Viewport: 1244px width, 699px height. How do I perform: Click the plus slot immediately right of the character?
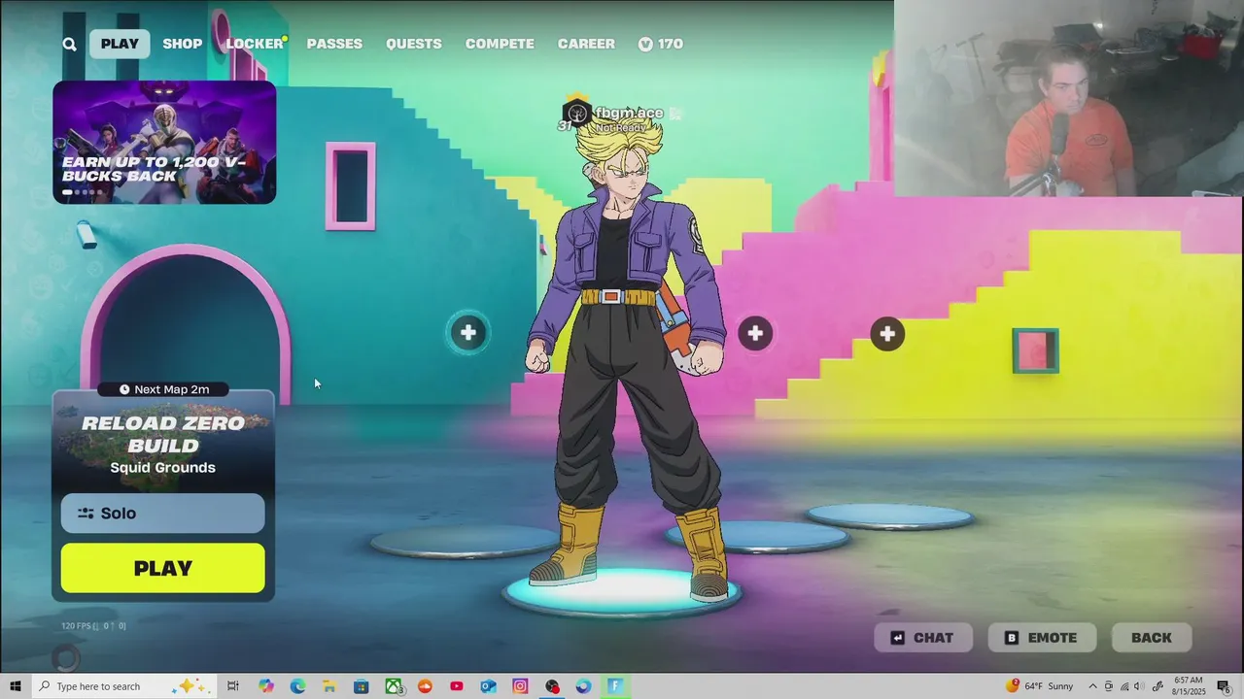tap(755, 334)
